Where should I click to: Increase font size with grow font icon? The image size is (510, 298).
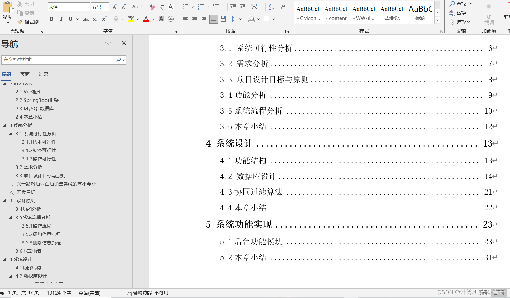[114, 7]
